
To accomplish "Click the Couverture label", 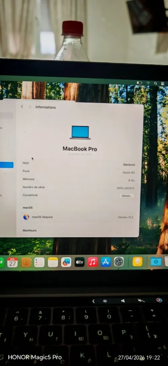I will 30,195.
